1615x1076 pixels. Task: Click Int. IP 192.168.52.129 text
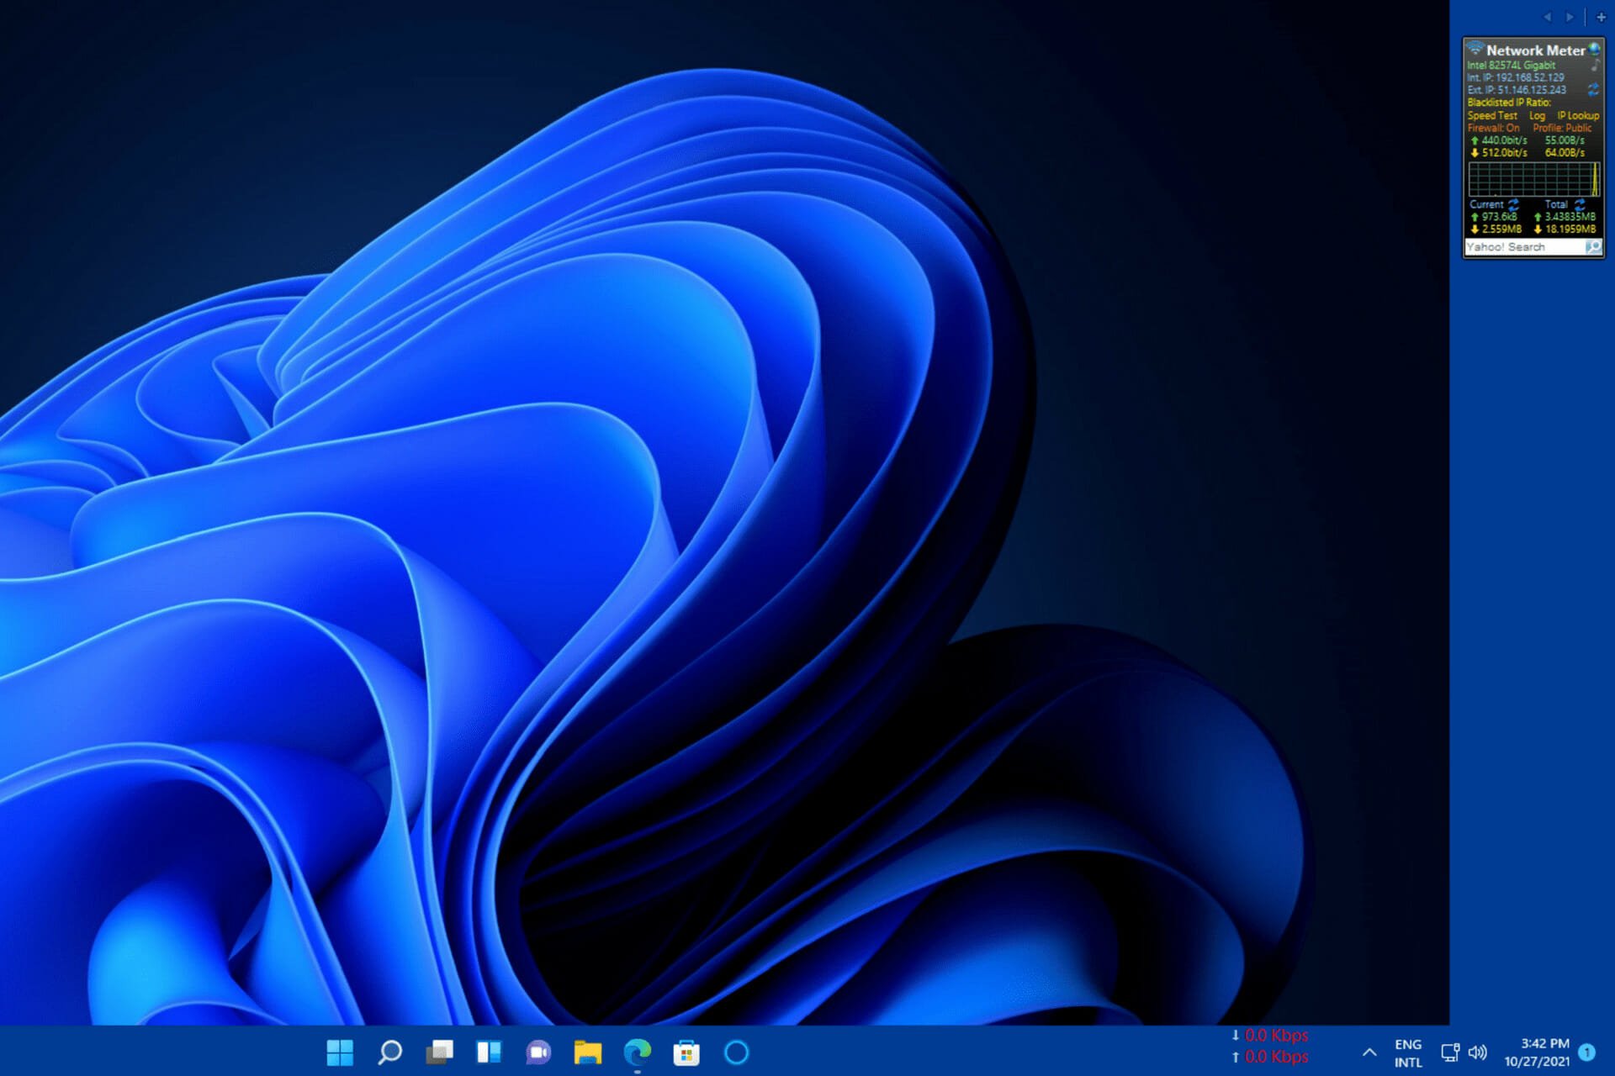(x=1516, y=77)
